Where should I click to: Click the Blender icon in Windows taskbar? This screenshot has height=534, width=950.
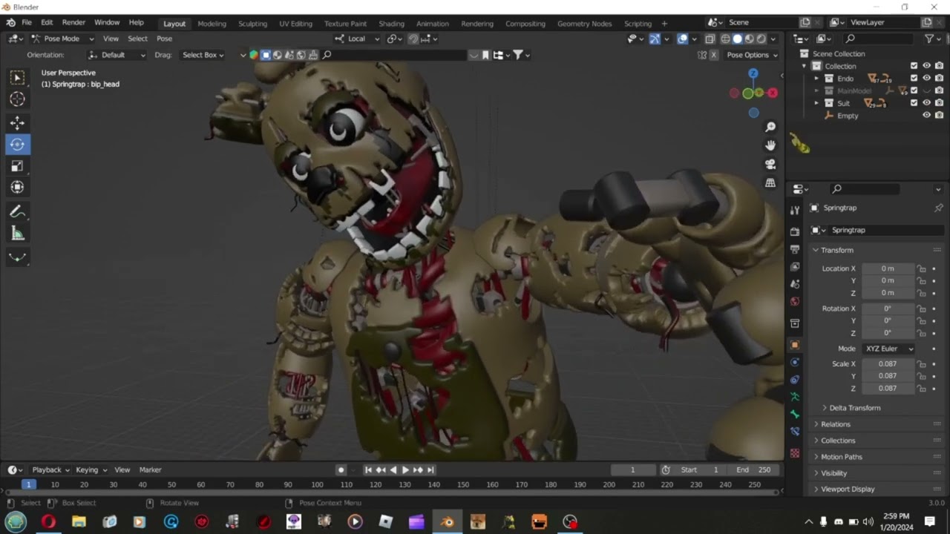tap(447, 522)
